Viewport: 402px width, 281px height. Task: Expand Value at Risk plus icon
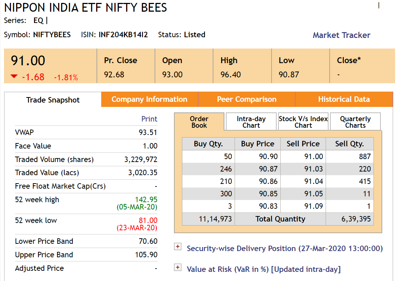point(178,268)
